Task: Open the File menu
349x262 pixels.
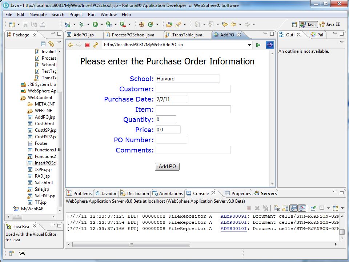Action: point(9,15)
